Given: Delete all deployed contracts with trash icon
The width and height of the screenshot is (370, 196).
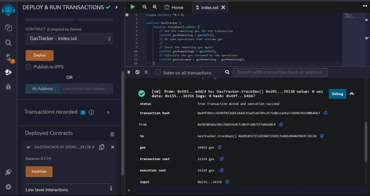Looking at the screenshot, I should (x=112, y=134).
